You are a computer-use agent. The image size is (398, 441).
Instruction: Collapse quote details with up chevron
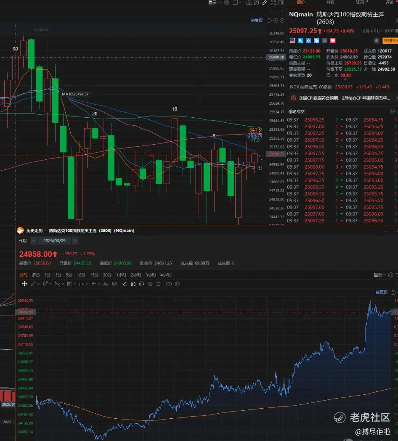345,79
